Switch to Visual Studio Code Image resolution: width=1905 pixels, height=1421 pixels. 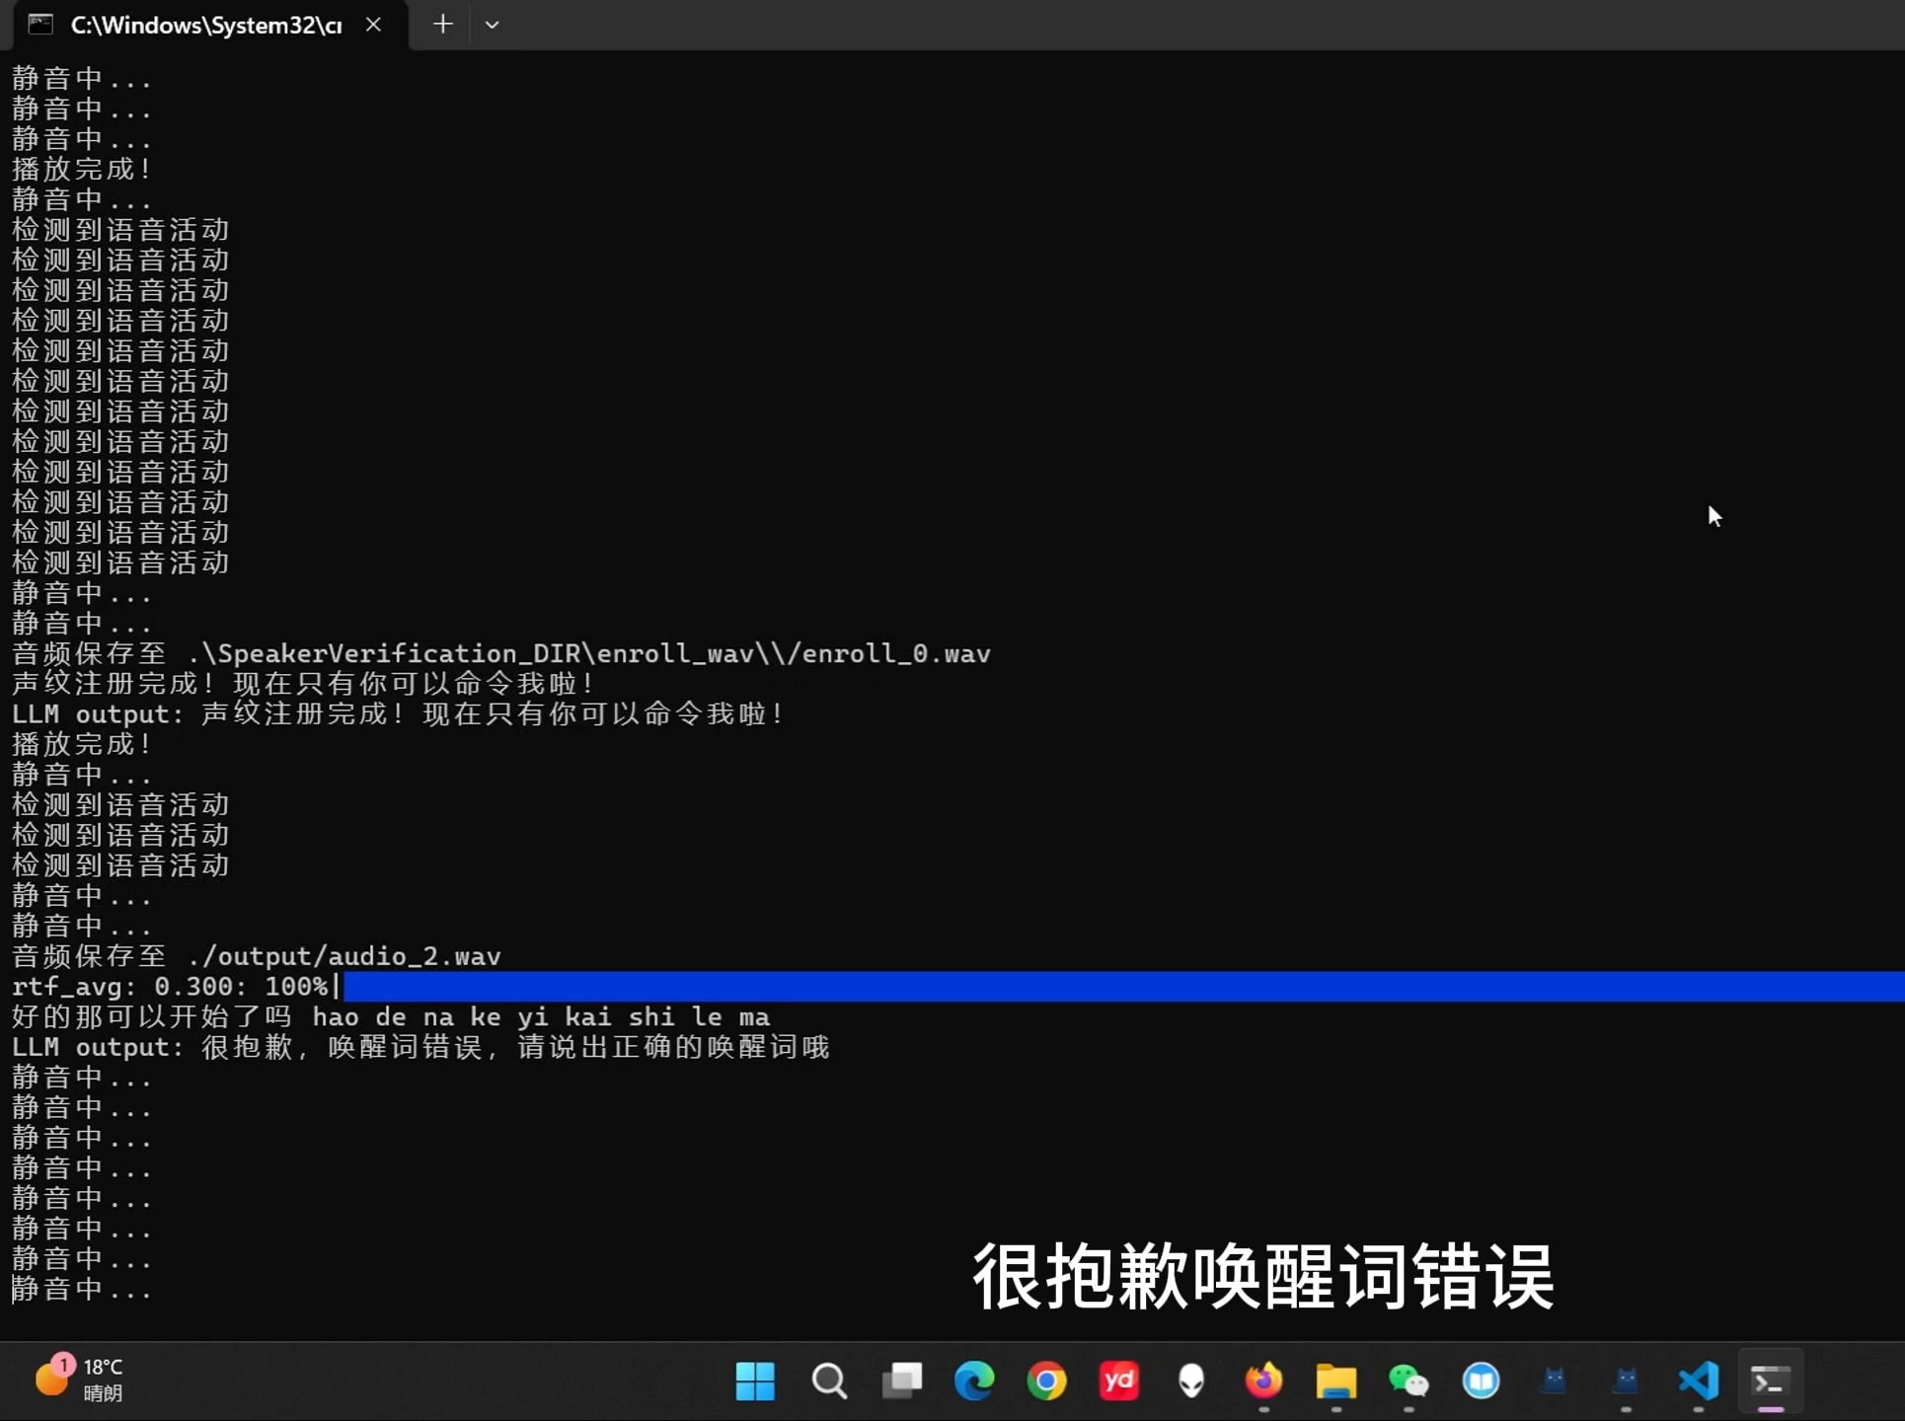(x=1699, y=1381)
